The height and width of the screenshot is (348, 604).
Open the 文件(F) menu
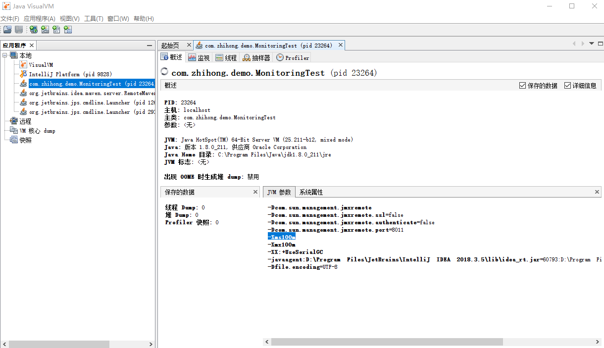(10, 19)
